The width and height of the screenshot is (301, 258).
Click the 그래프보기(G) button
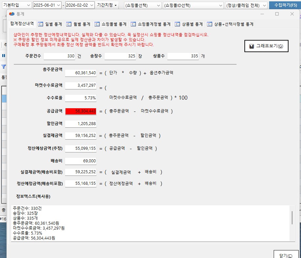click(266, 46)
